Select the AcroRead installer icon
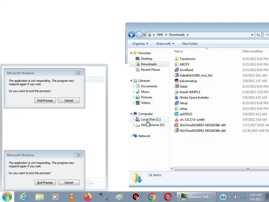 click(x=176, y=70)
